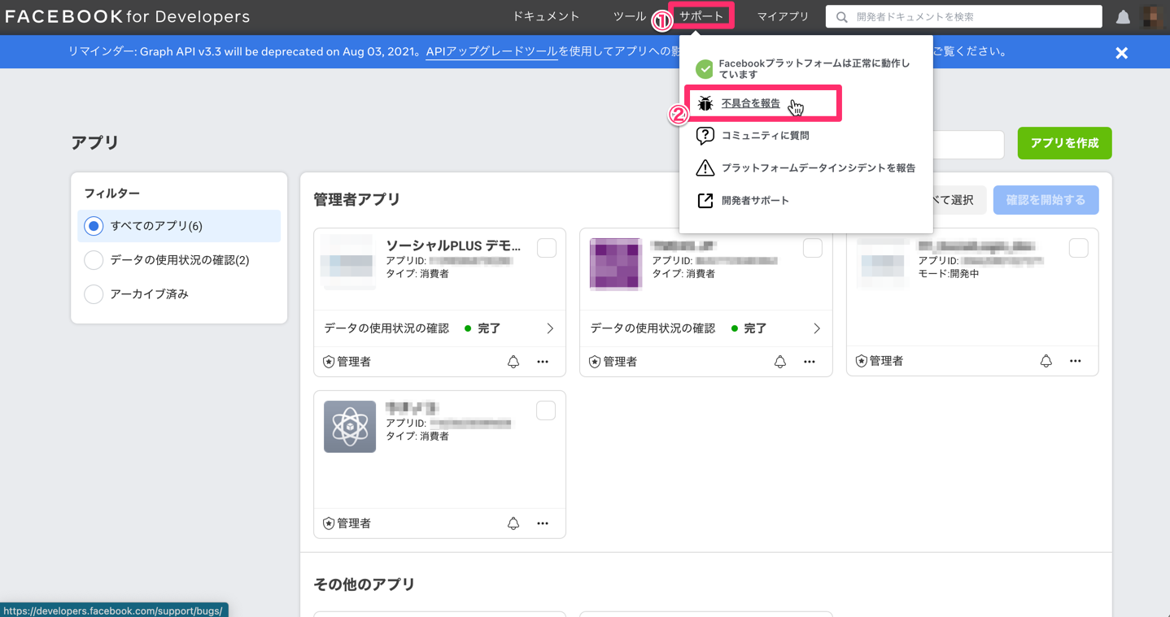
Task: Open the ドキュメント menu
Action: pos(546,16)
